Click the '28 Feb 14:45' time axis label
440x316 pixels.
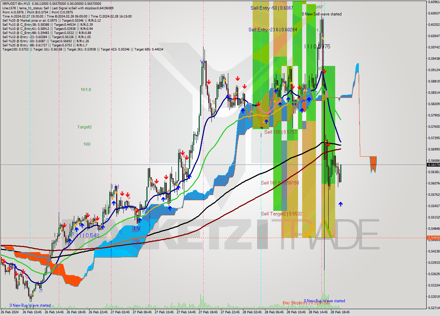318,313
